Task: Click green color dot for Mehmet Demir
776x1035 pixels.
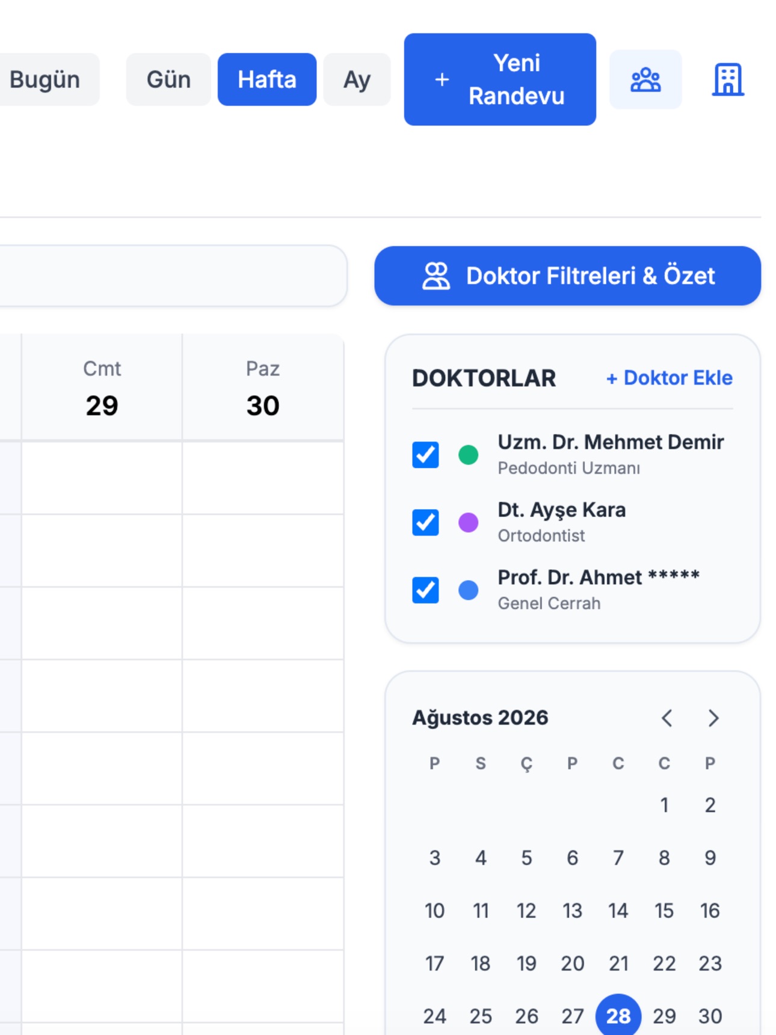Action: tap(468, 455)
